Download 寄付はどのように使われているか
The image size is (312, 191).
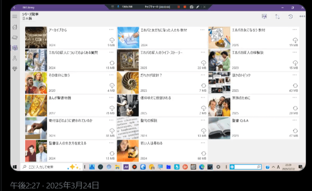[112, 131]
